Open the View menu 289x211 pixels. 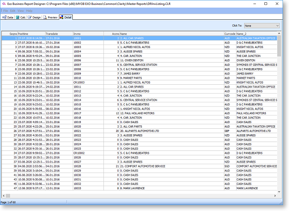21,10
